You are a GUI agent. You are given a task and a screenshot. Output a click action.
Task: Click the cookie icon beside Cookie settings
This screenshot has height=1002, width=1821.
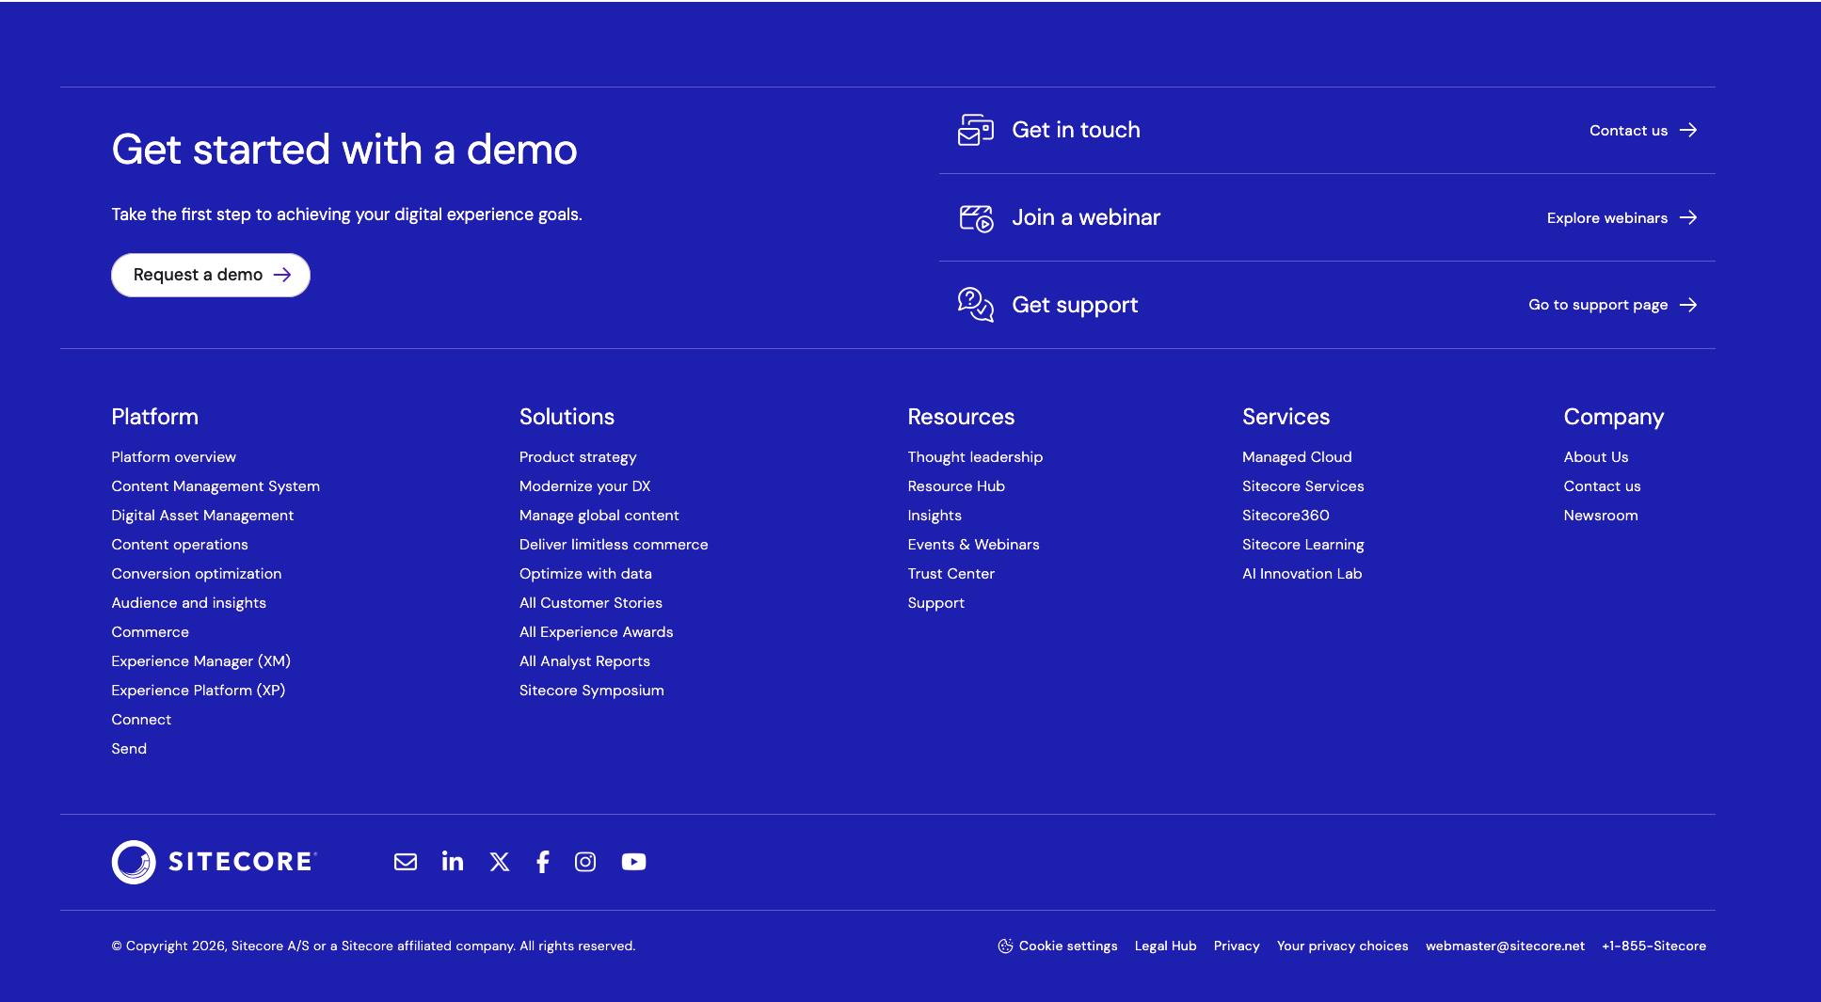coord(1005,946)
